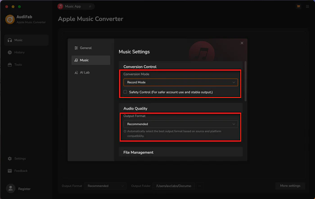
Task: Select the Music settings tab
Action: pos(91,60)
